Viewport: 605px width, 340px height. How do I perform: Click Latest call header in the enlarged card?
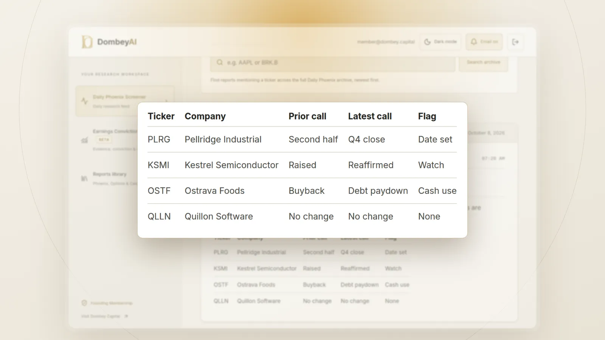pyautogui.click(x=370, y=116)
